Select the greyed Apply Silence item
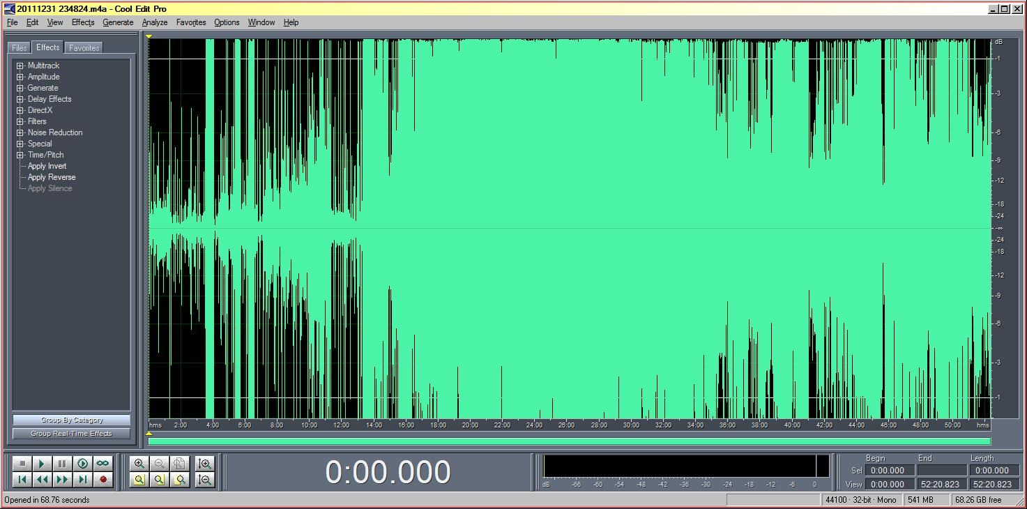Viewport: 1027px width, 509px height. [50, 188]
